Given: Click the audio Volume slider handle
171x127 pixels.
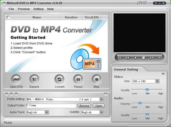Looking at the screenshot, I should click(x=140, y=103).
